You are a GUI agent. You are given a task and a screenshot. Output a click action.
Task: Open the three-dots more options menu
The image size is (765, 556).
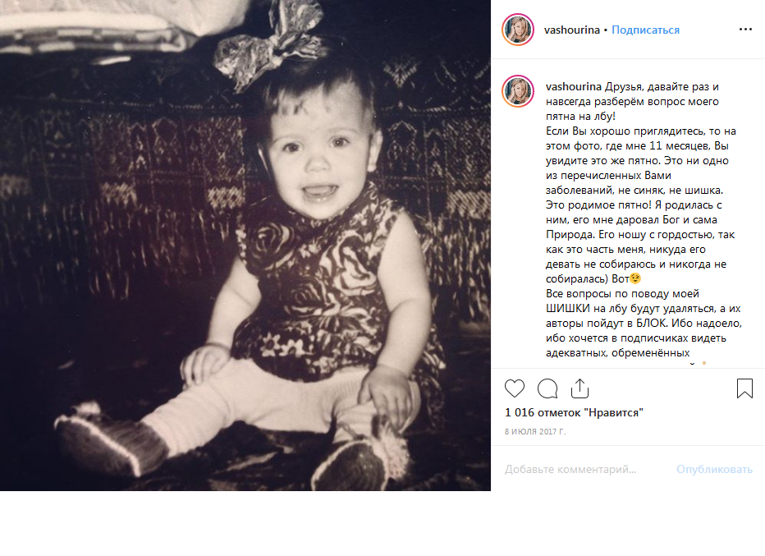pyautogui.click(x=745, y=30)
